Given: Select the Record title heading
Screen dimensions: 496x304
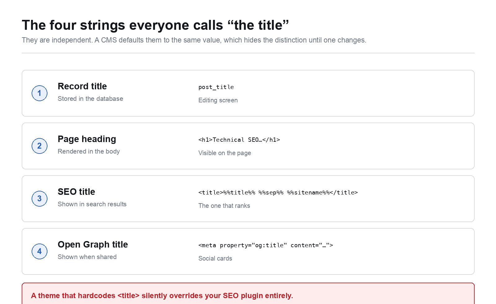Looking at the screenshot, I should [82, 86].
